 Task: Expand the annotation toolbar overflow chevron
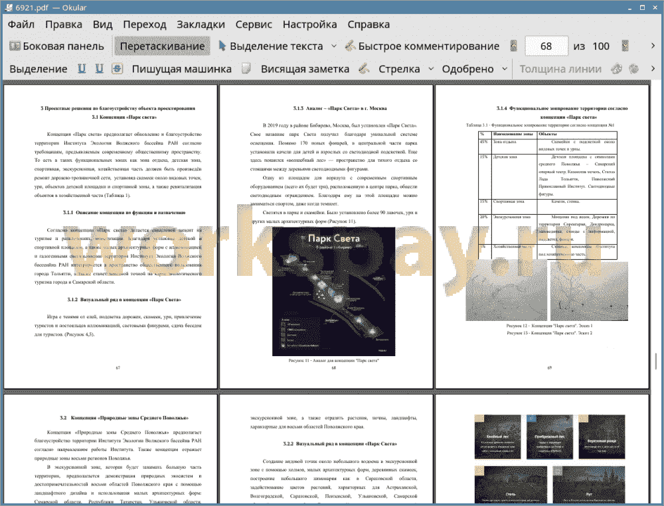[653, 68]
